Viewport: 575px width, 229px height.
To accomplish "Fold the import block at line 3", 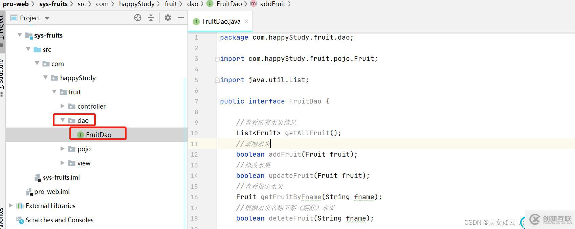I will tap(217, 59).
